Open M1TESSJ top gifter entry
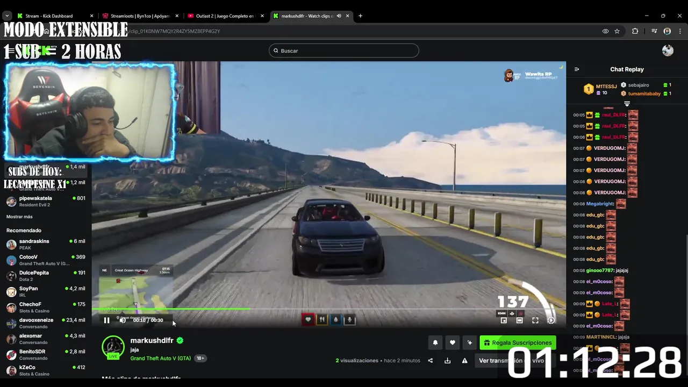The width and height of the screenshot is (688, 387). [x=601, y=89]
